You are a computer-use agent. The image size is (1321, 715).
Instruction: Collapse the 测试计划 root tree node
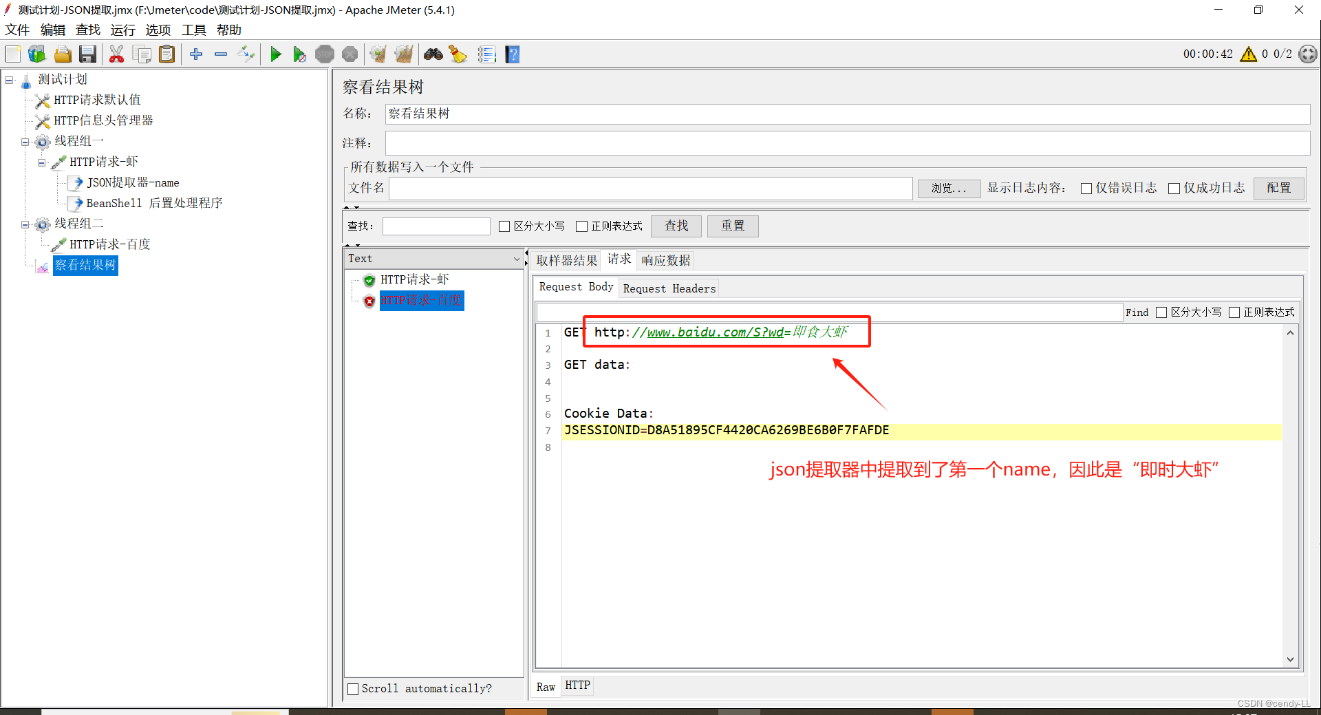(x=9, y=79)
